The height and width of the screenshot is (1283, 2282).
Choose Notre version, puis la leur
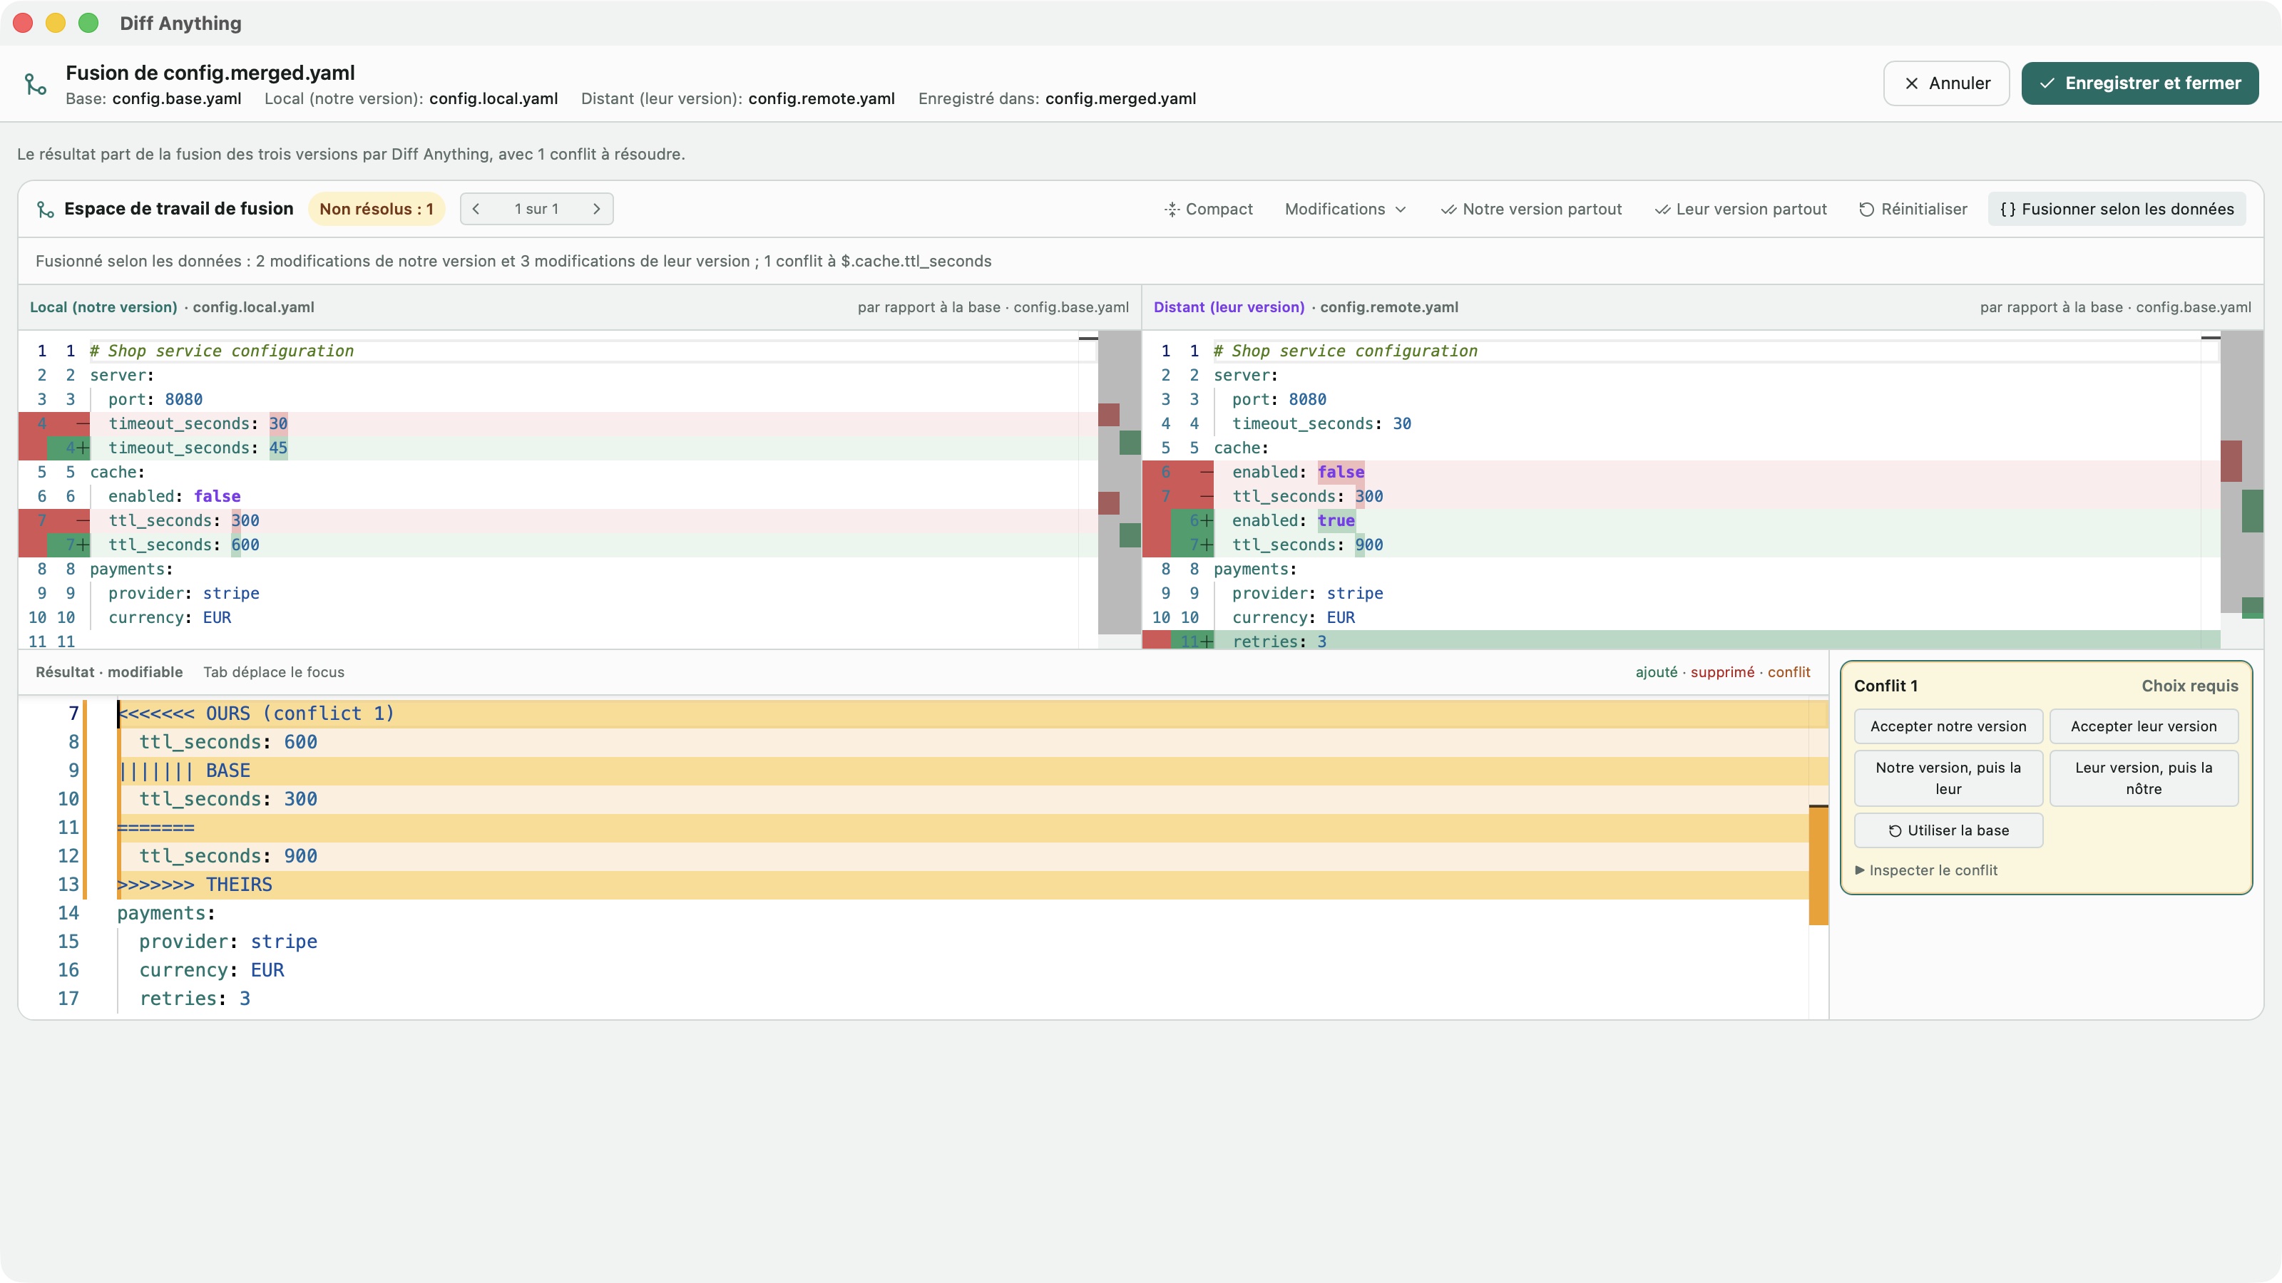click(1948, 778)
